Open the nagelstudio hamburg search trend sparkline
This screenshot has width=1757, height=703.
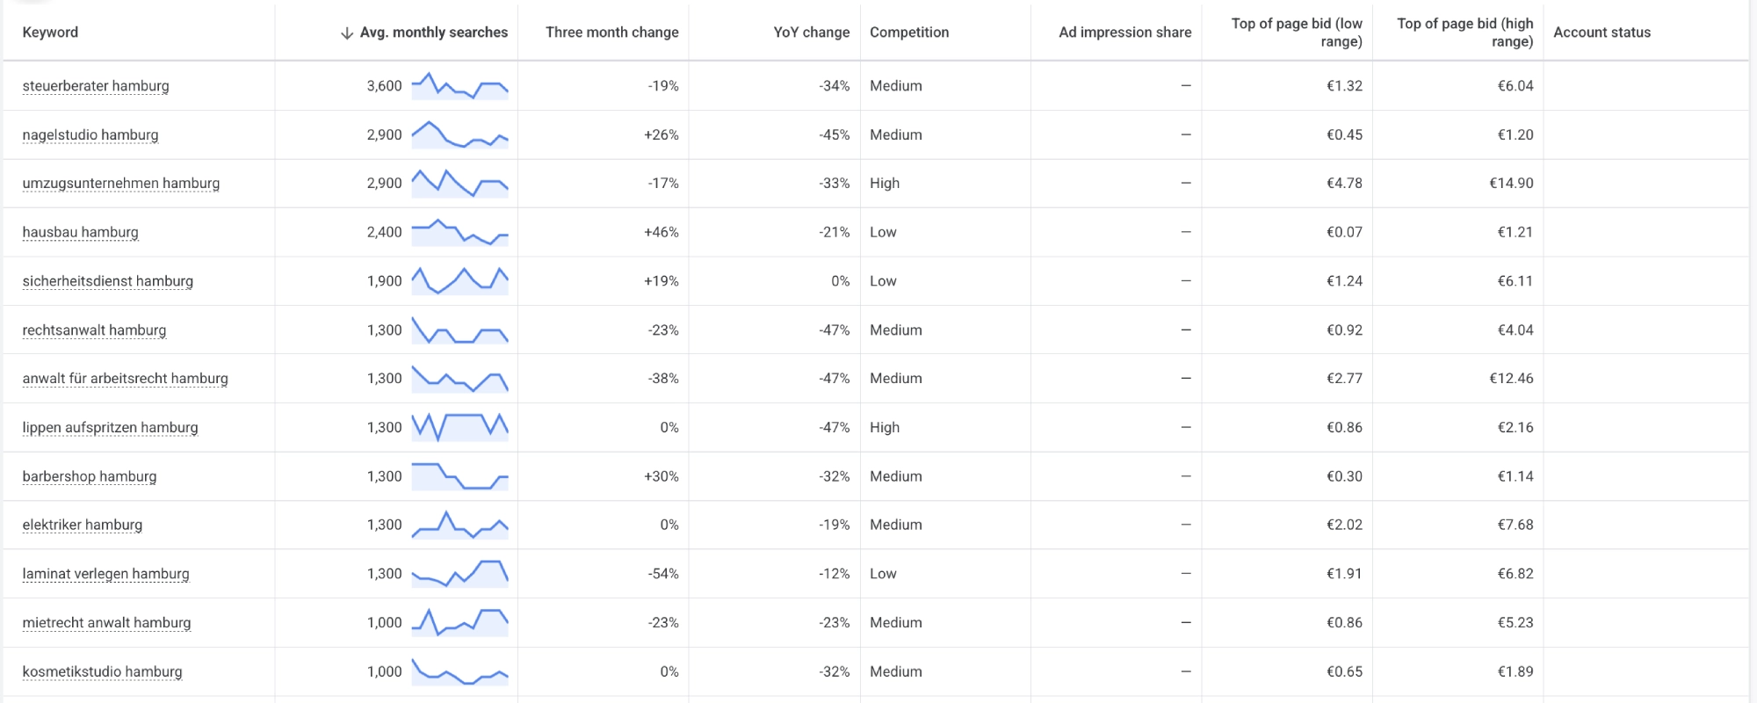pyautogui.click(x=460, y=134)
